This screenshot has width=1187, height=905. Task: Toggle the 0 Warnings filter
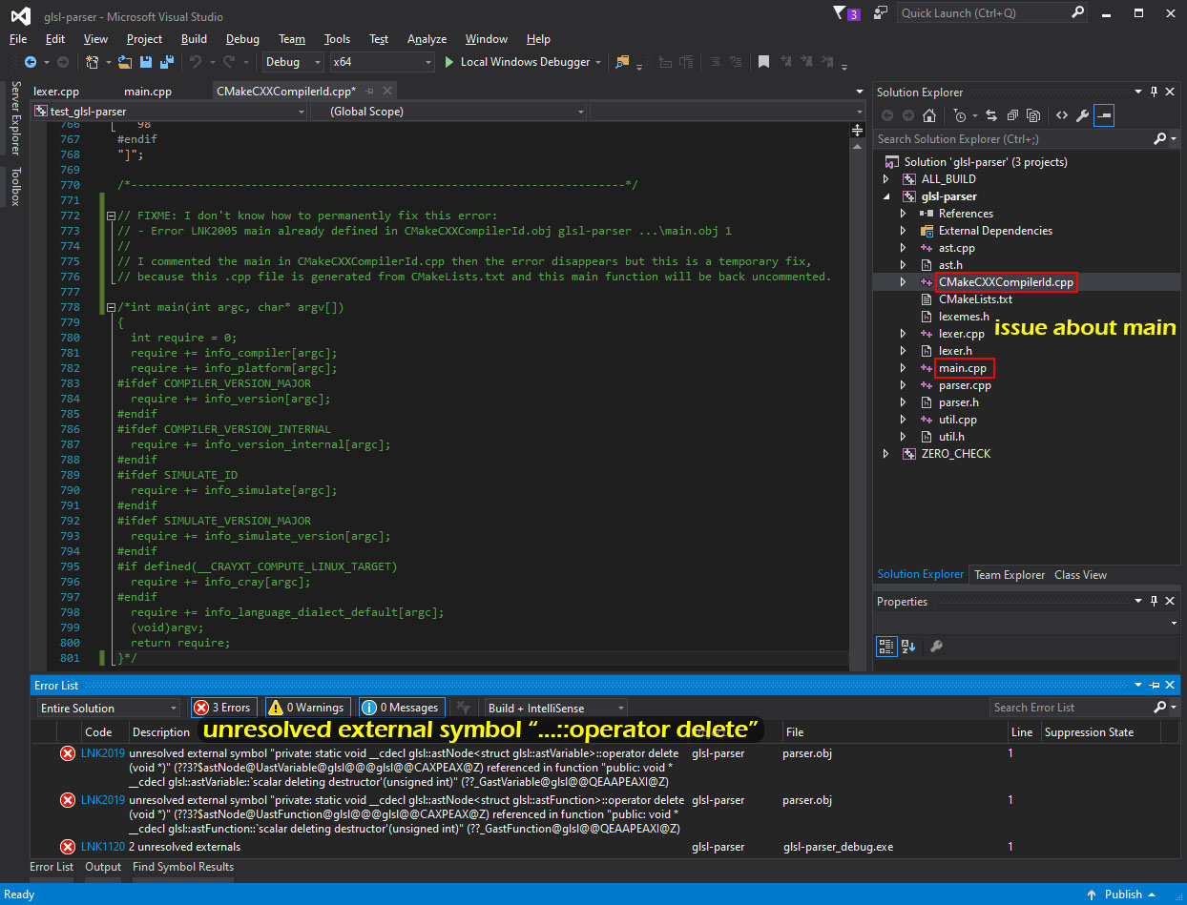point(306,708)
